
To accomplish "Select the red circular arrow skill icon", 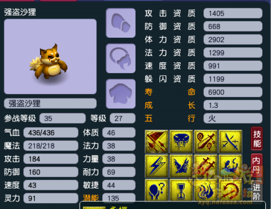I will [230, 190].
